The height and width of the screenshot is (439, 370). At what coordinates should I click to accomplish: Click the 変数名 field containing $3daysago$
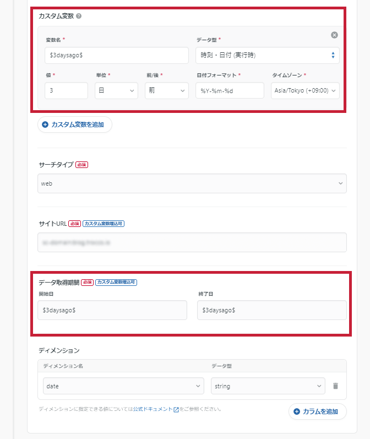pos(116,55)
